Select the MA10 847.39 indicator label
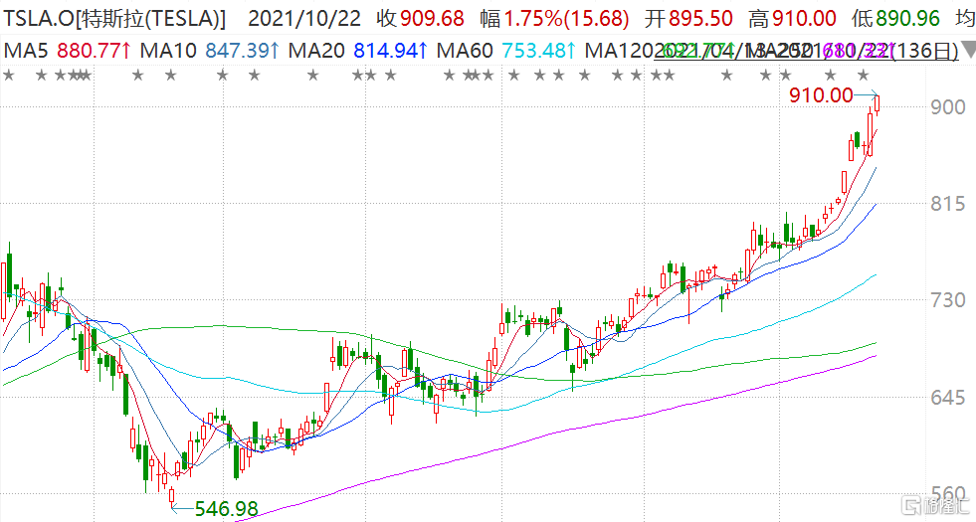 pyautogui.click(x=210, y=50)
